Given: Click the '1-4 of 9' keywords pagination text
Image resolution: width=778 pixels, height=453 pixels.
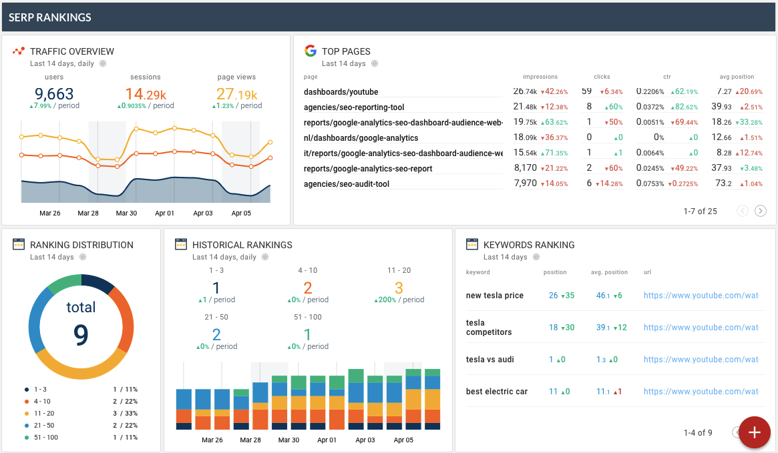Looking at the screenshot, I should (x=698, y=433).
